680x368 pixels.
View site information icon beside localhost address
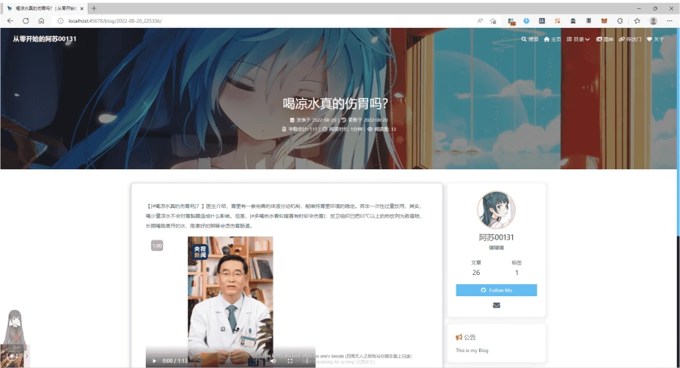tap(60, 21)
